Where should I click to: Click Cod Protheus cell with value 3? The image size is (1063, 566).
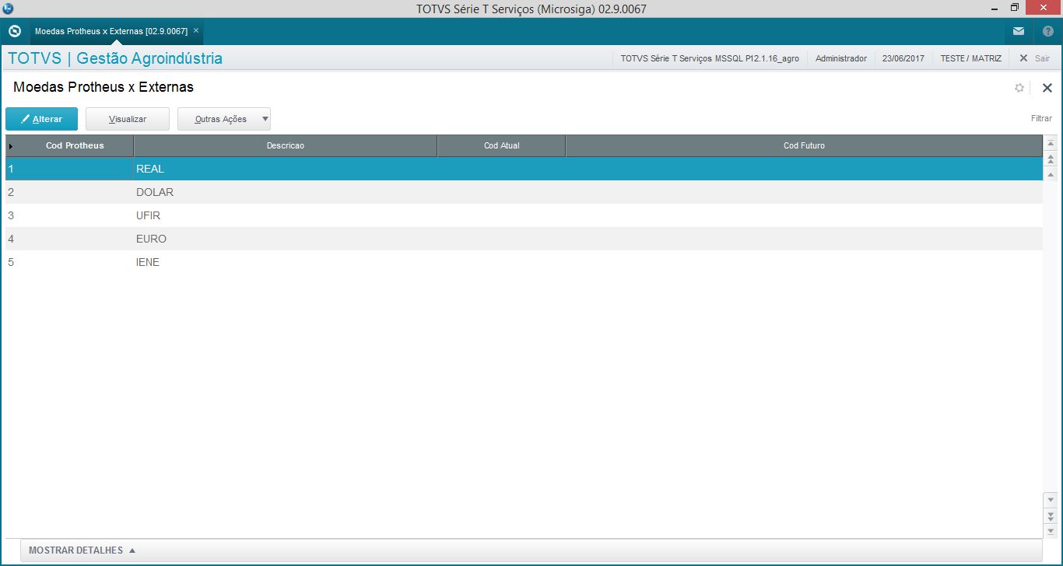tap(69, 215)
